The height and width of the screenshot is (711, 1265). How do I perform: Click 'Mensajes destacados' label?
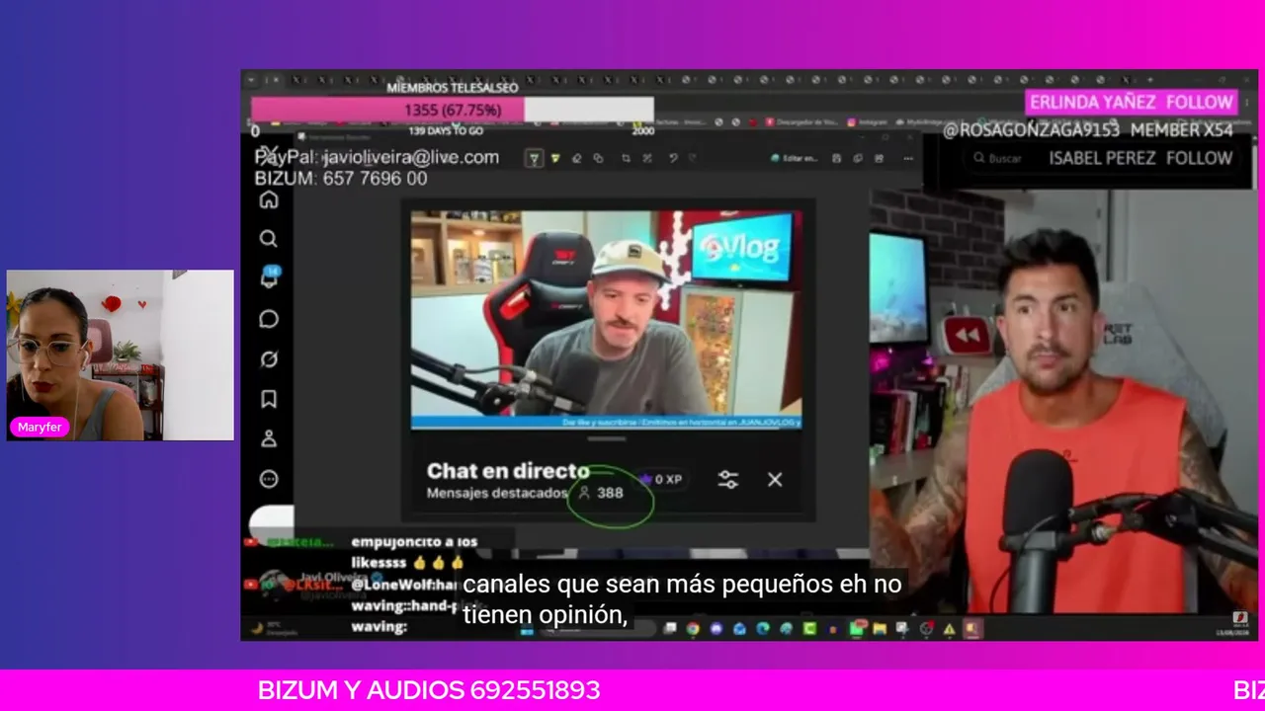497,493
